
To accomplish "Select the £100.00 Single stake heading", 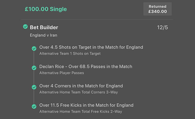I will point(46,9).
